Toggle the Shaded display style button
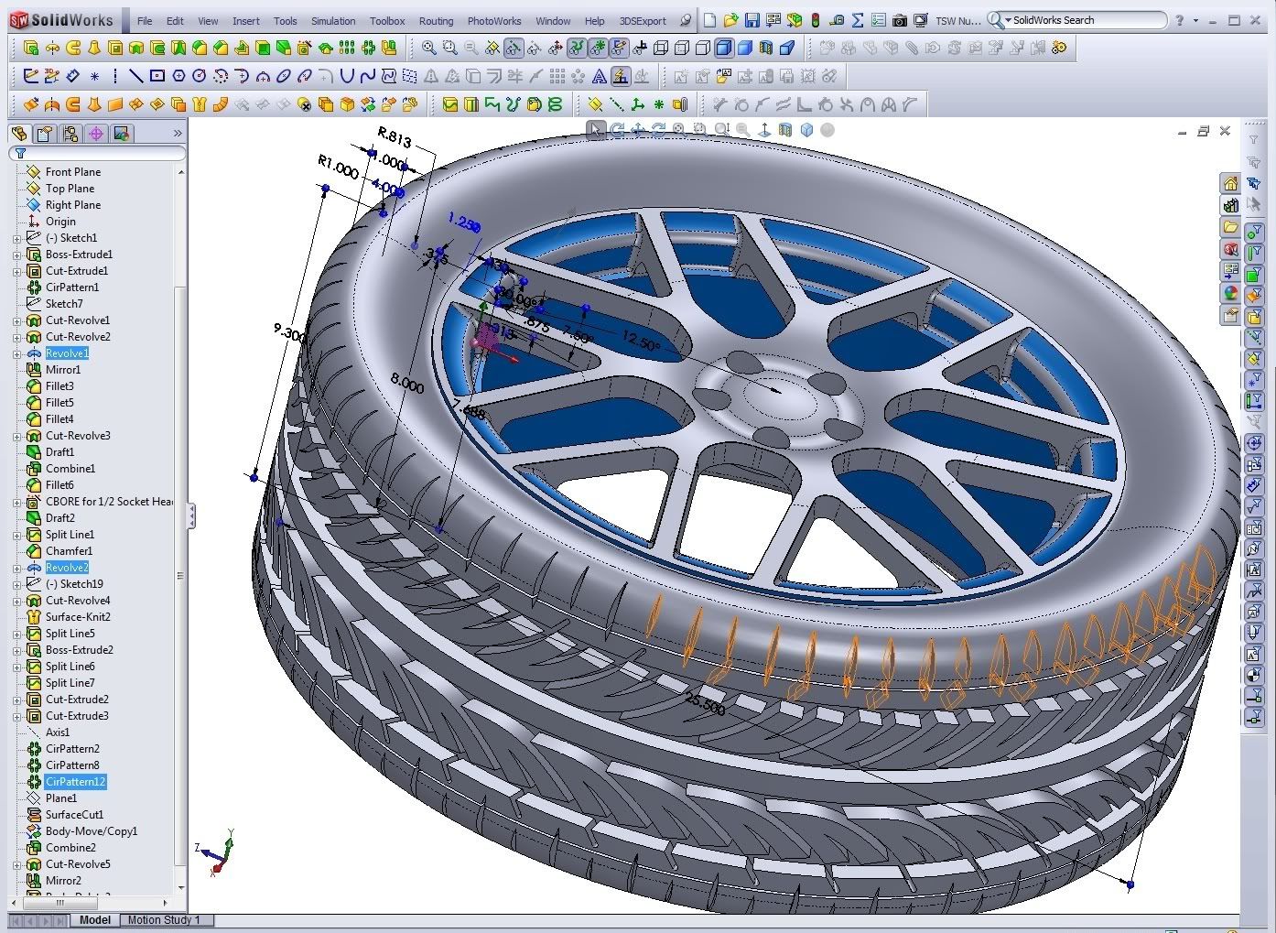 click(744, 48)
